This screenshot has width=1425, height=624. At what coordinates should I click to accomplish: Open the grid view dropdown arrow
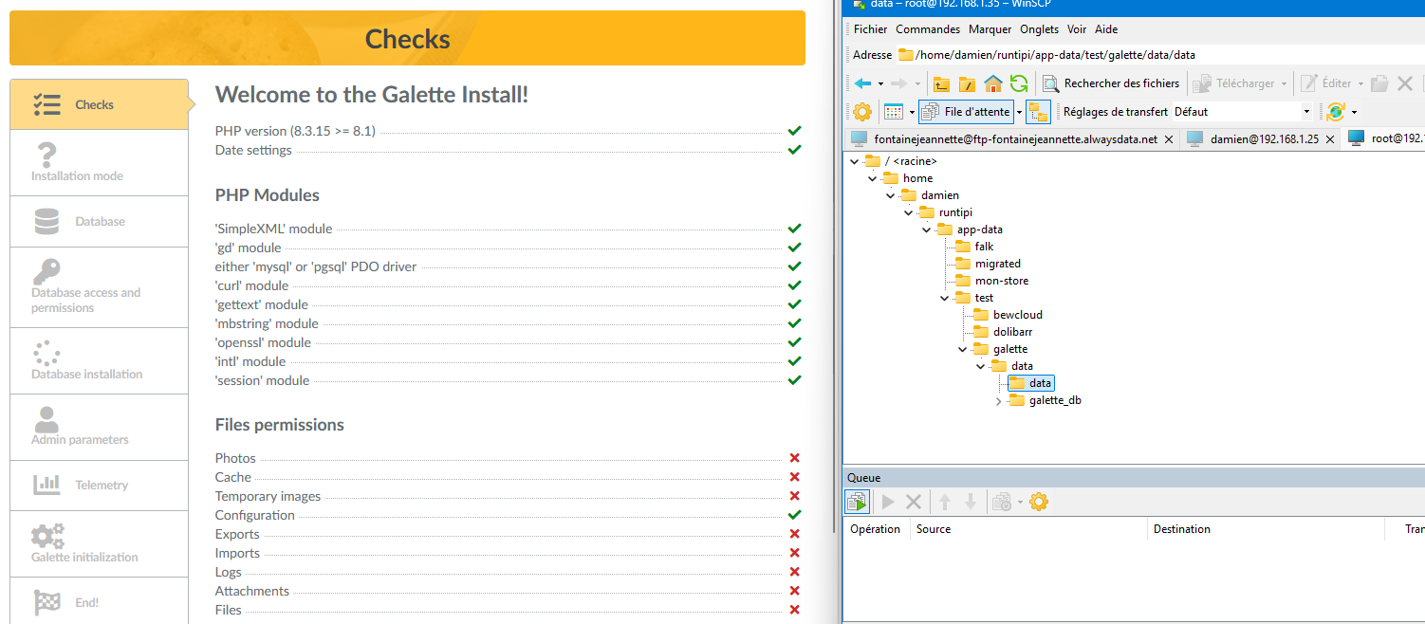point(912,112)
